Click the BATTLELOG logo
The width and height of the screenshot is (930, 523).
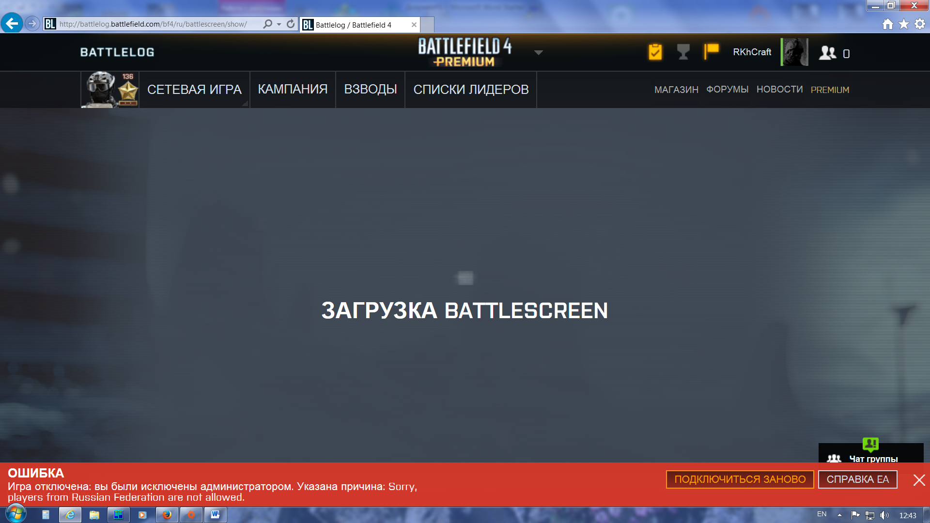pyautogui.click(x=117, y=52)
